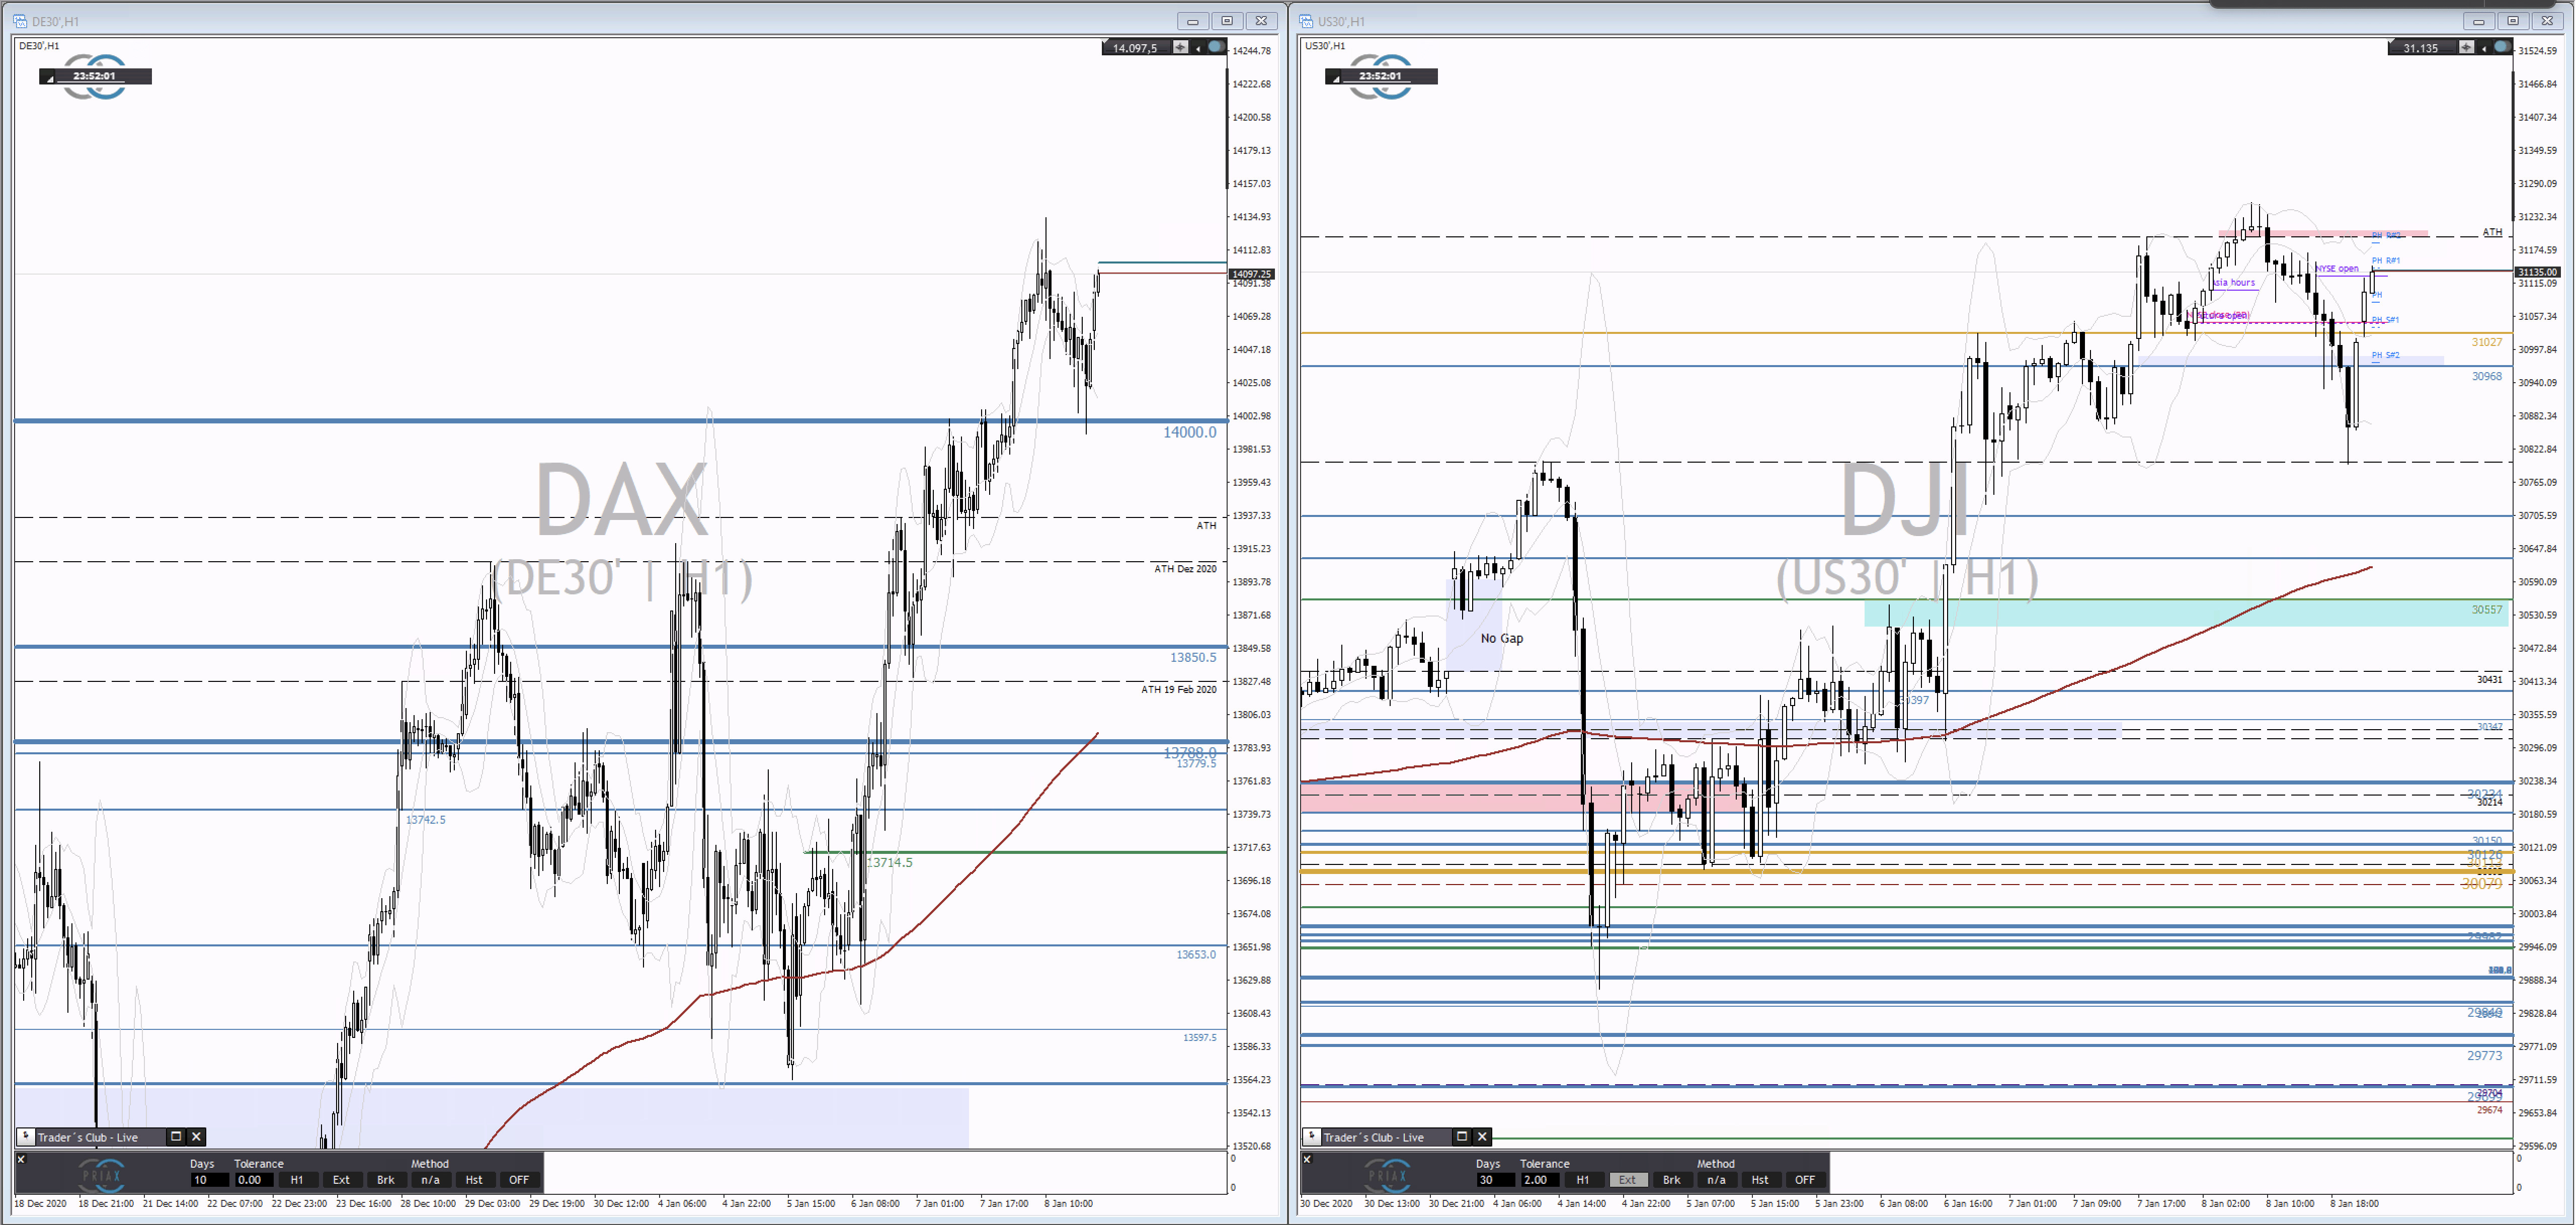The width and height of the screenshot is (2576, 1225).
Task: Close PRIAX indicator panel in DE30 chart
Action: (21, 1159)
